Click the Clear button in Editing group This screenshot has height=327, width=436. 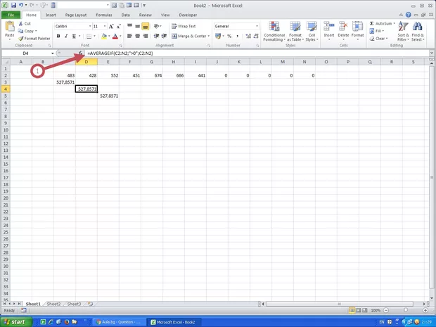[x=378, y=39]
